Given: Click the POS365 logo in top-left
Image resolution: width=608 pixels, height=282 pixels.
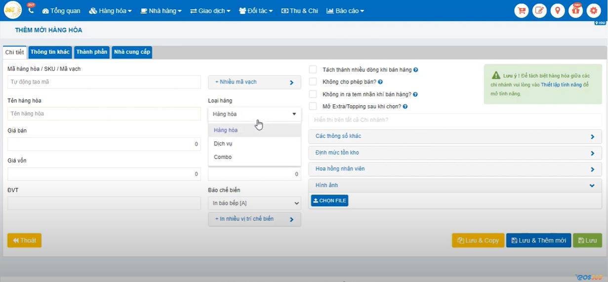Looking at the screenshot, I should pyautogui.click(x=13, y=10).
